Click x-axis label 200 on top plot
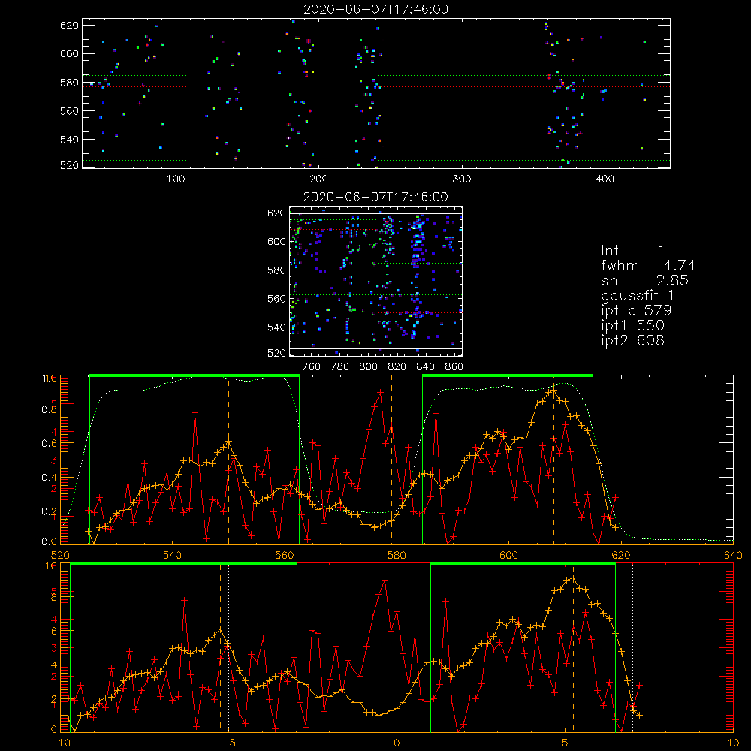 pos(318,179)
